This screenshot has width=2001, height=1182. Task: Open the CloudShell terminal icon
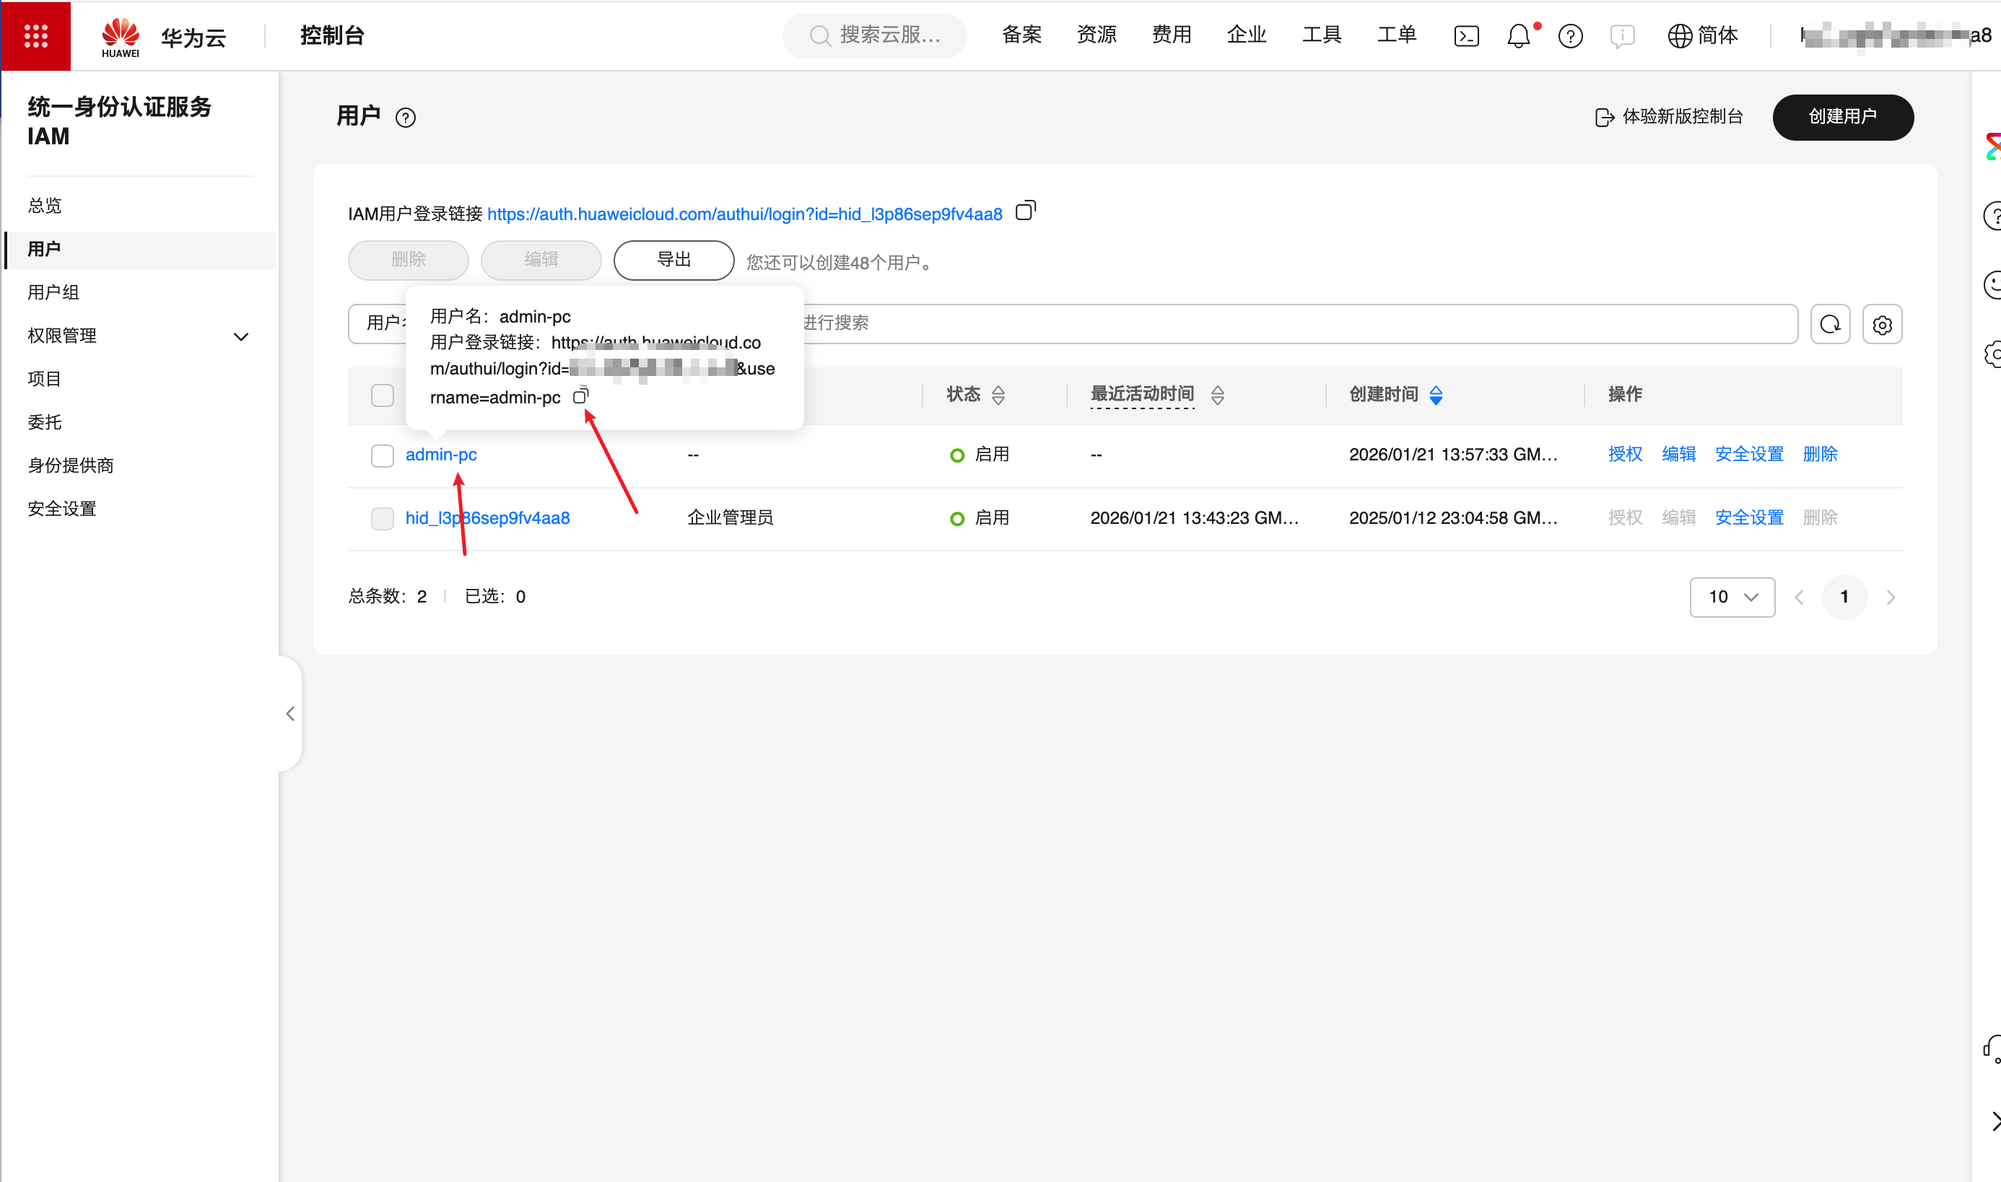point(1465,36)
